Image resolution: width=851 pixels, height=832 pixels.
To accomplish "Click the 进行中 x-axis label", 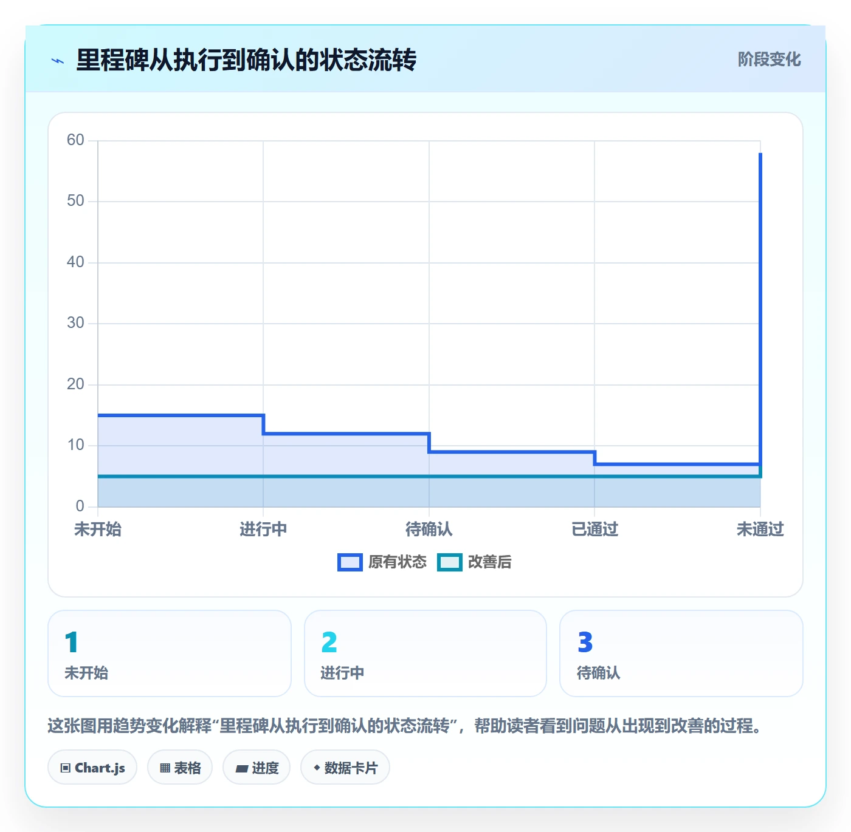I will coord(263,530).
